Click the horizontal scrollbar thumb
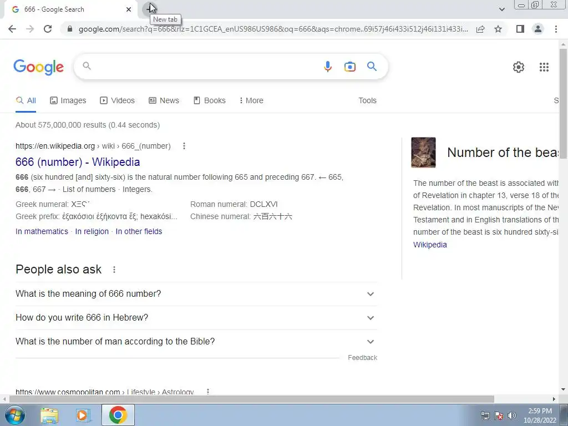 tap(252, 399)
